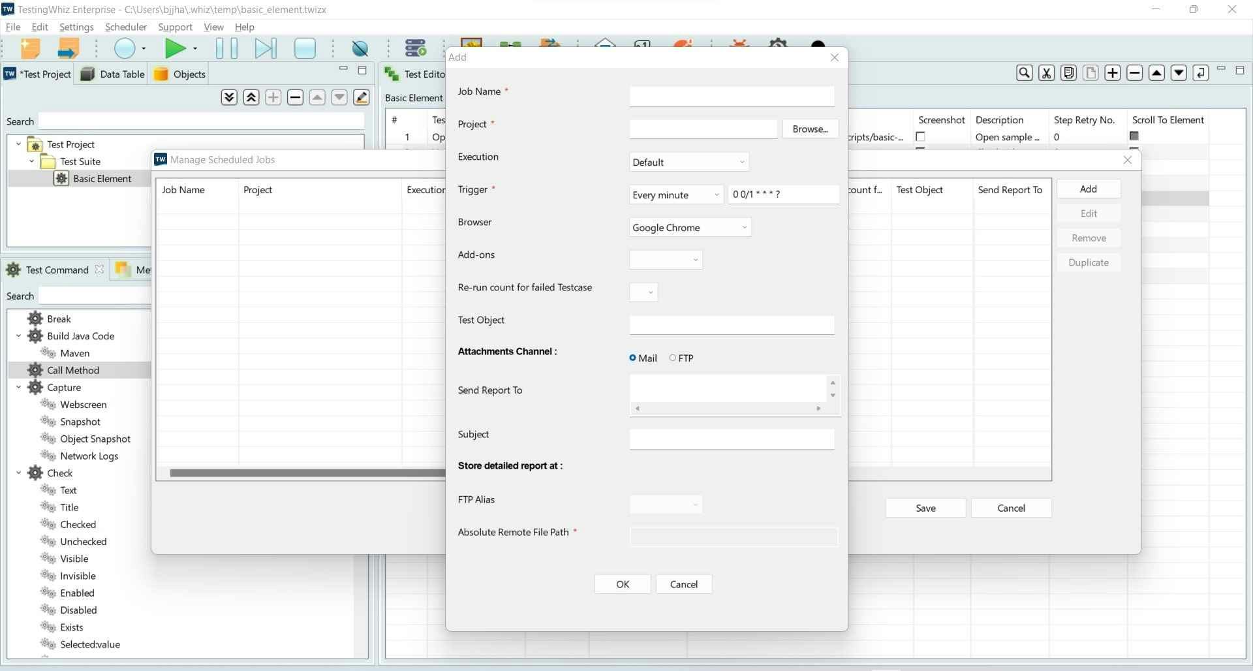Click OK in the Add dialog
Screen dimensions: 1253x671
[x=623, y=584]
